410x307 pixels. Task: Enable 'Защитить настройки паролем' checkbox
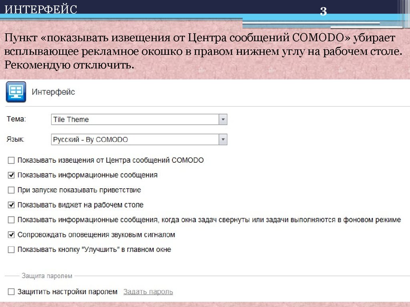(11, 291)
